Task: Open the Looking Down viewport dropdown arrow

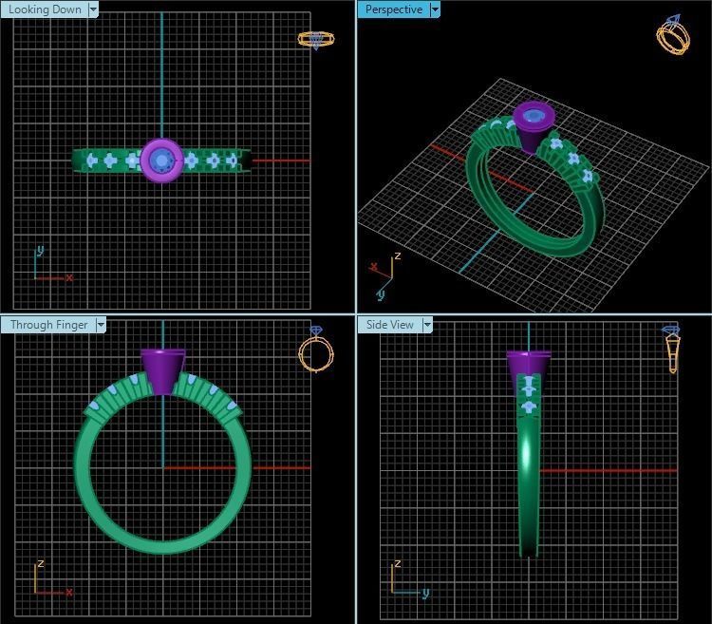Action: pos(93,9)
